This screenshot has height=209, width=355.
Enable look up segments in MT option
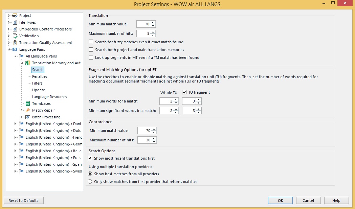(91, 57)
